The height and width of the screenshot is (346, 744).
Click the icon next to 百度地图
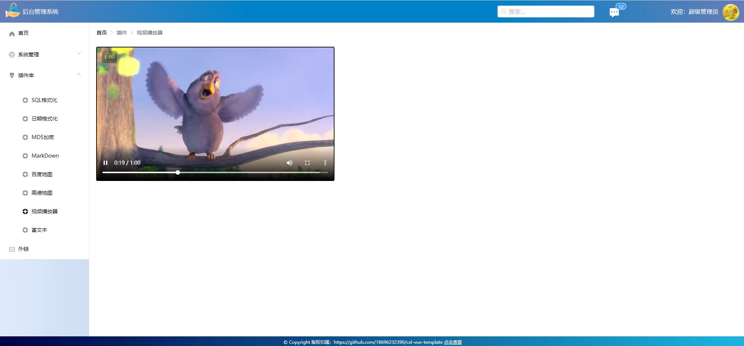[25, 174]
